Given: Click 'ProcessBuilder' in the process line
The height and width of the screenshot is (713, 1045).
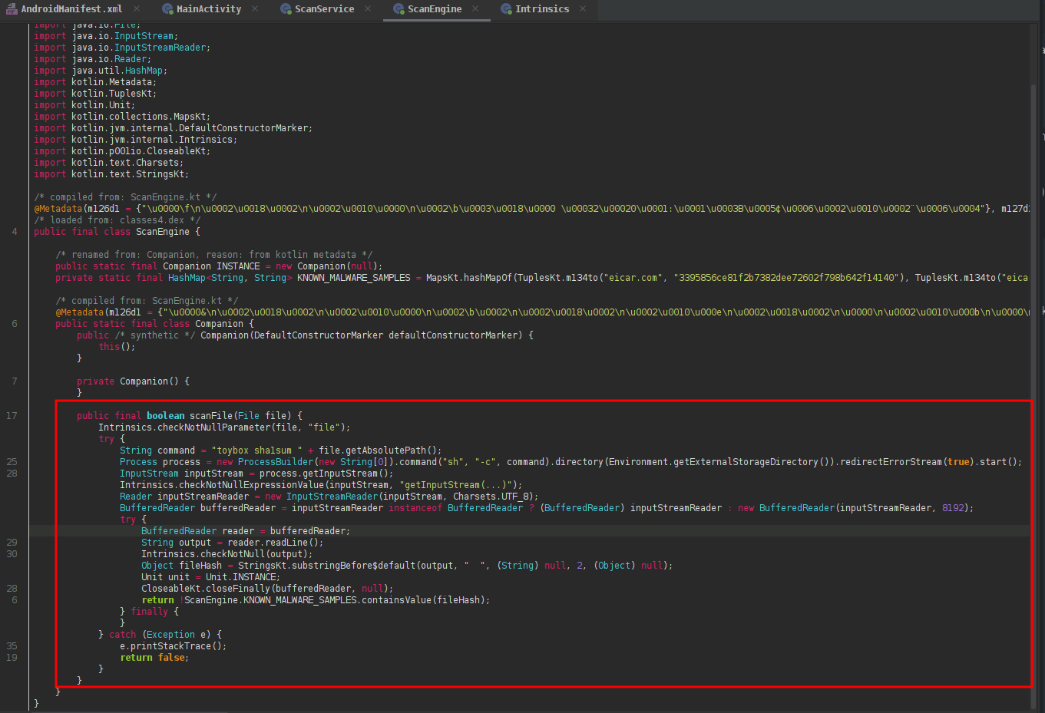Looking at the screenshot, I should (x=276, y=462).
